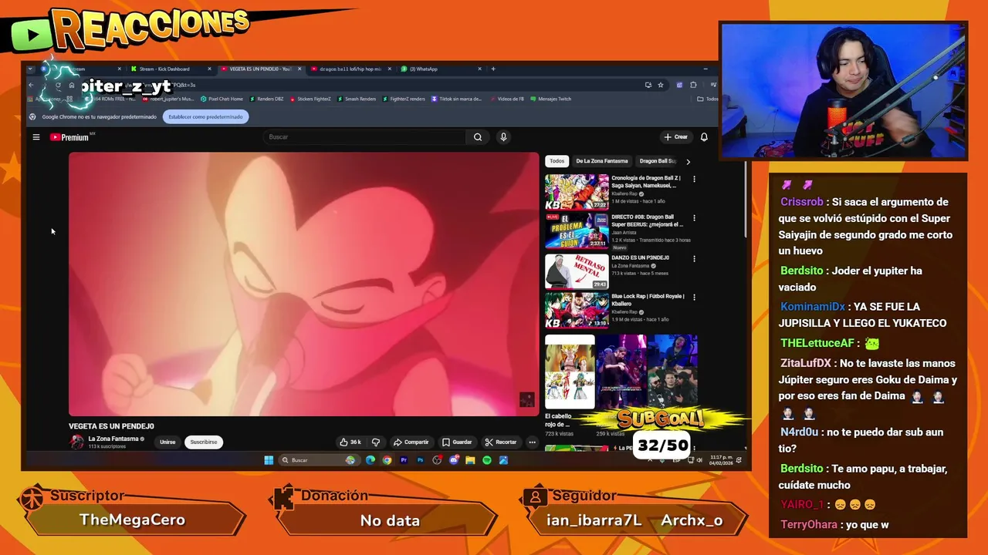Click the page vertical scrollbar in Chrome

[x=746, y=200]
